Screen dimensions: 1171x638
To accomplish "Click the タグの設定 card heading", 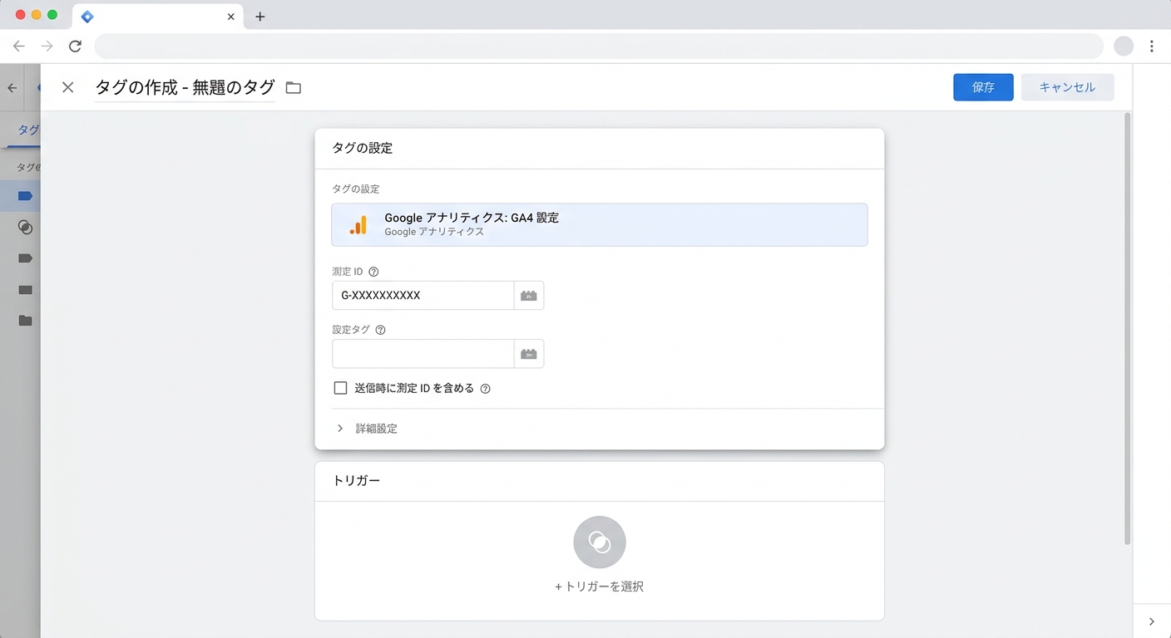I will tap(362, 148).
